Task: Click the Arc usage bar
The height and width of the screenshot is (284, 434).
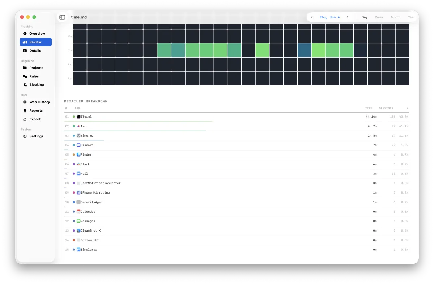Action: [x=135, y=131]
